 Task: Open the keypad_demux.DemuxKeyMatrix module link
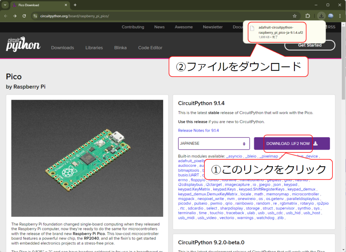208,194
